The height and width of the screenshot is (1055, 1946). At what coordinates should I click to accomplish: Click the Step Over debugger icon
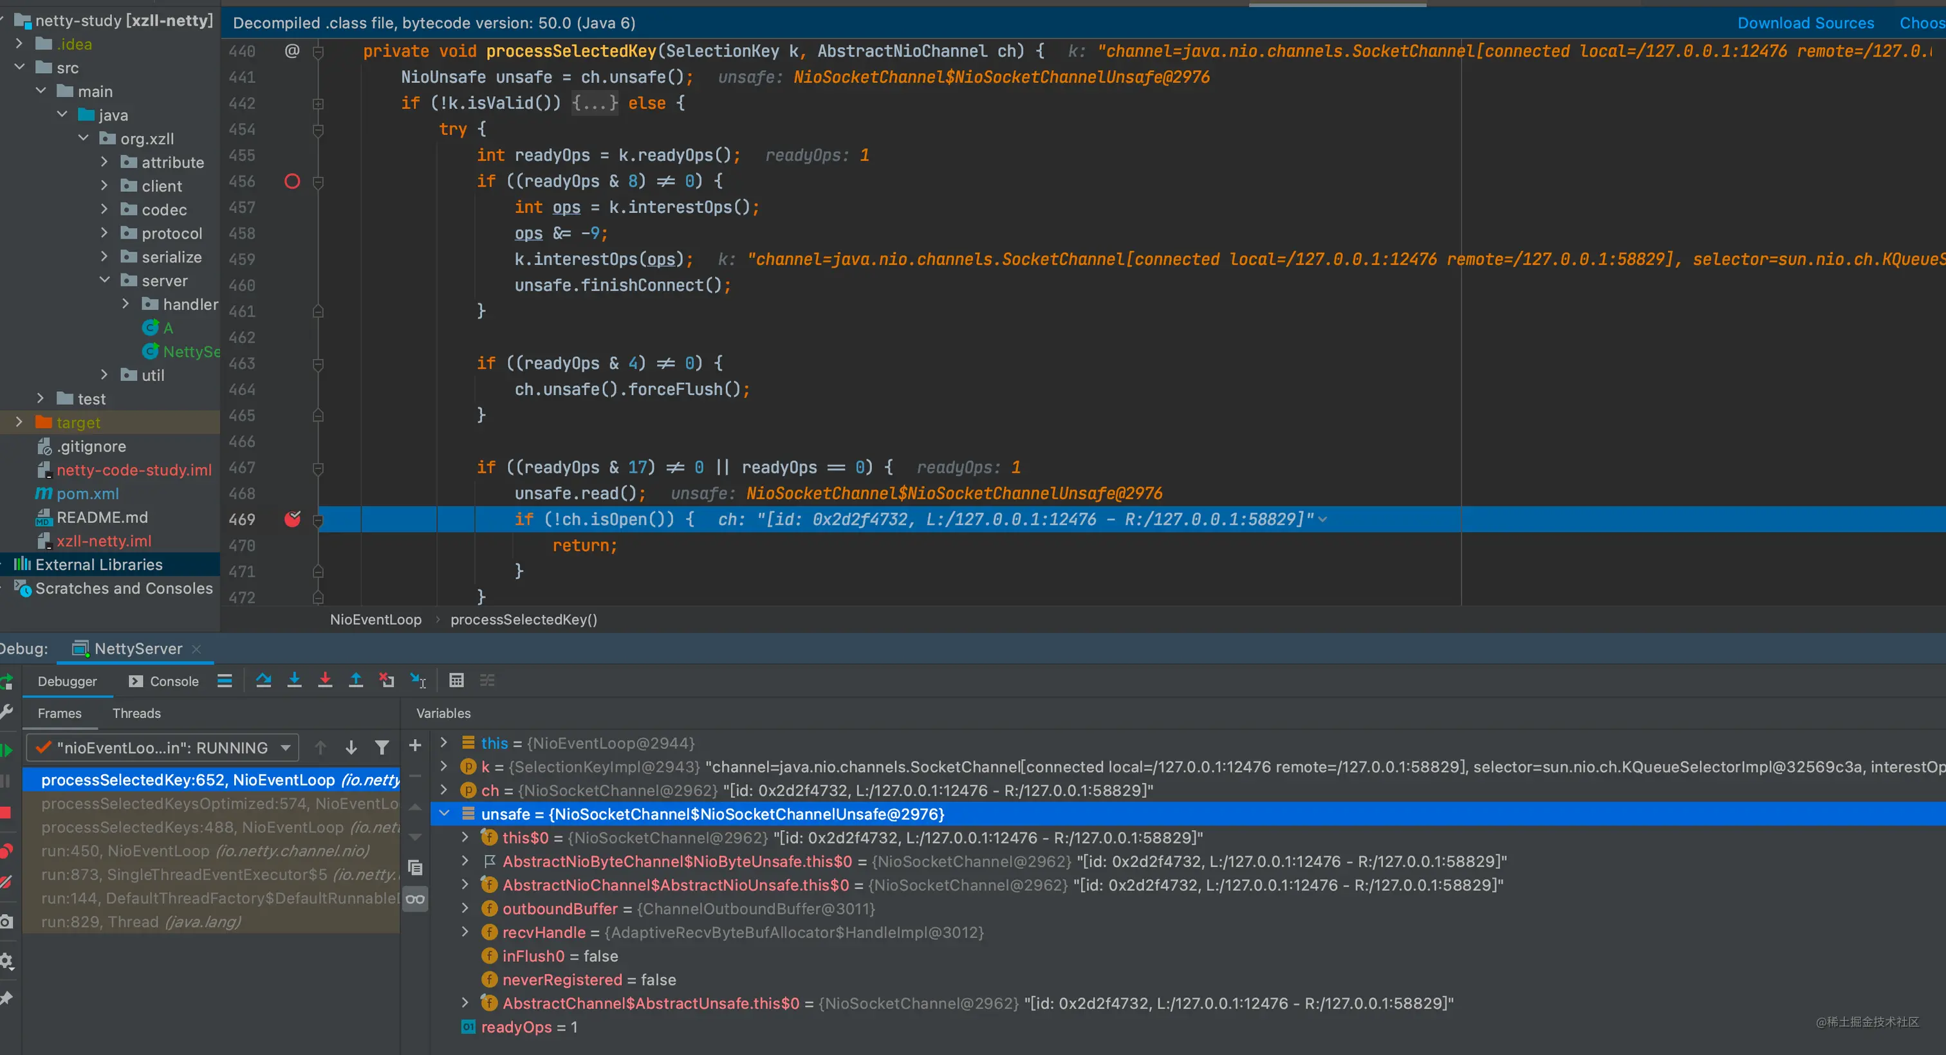click(x=263, y=681)
